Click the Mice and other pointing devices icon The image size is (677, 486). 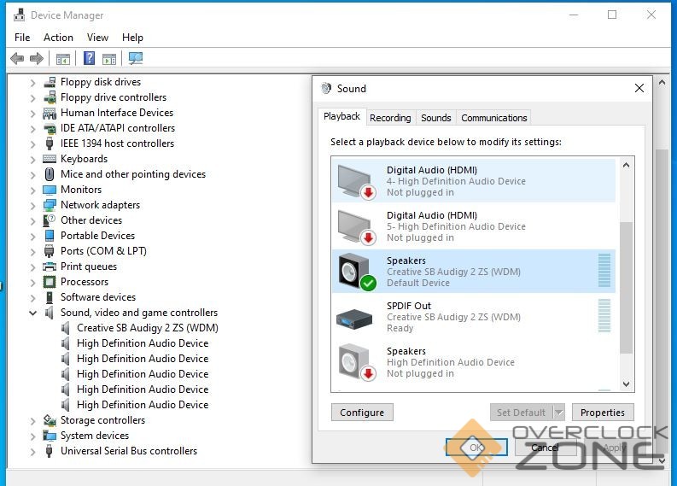click(x=50, y=174)
